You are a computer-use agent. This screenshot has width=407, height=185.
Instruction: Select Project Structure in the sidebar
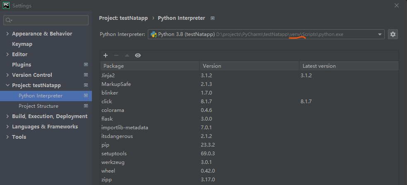(x=39, y=106)
